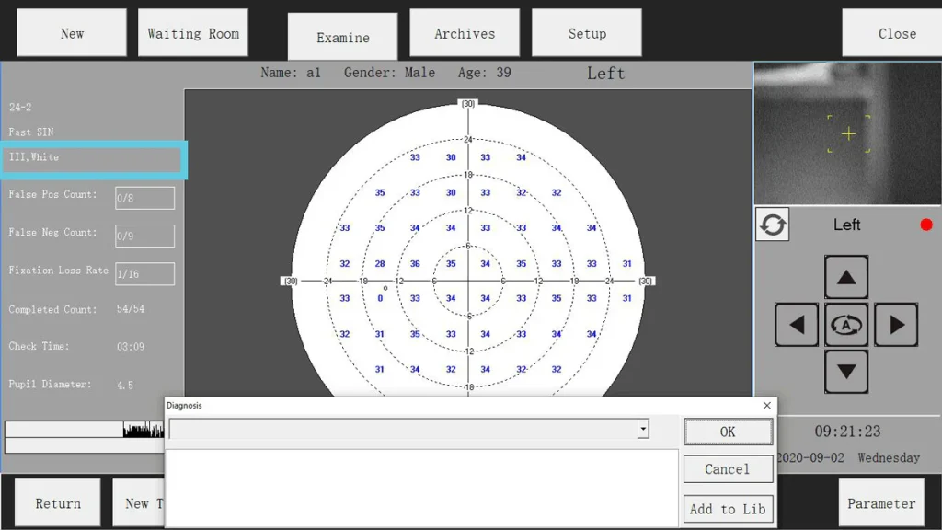Click the down arrow direction button

846,372
